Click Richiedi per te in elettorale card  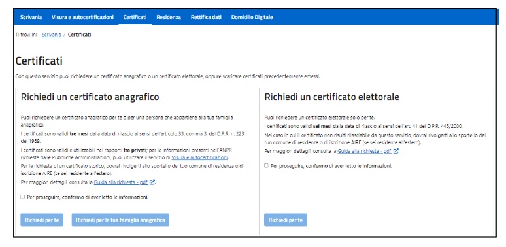286,220
